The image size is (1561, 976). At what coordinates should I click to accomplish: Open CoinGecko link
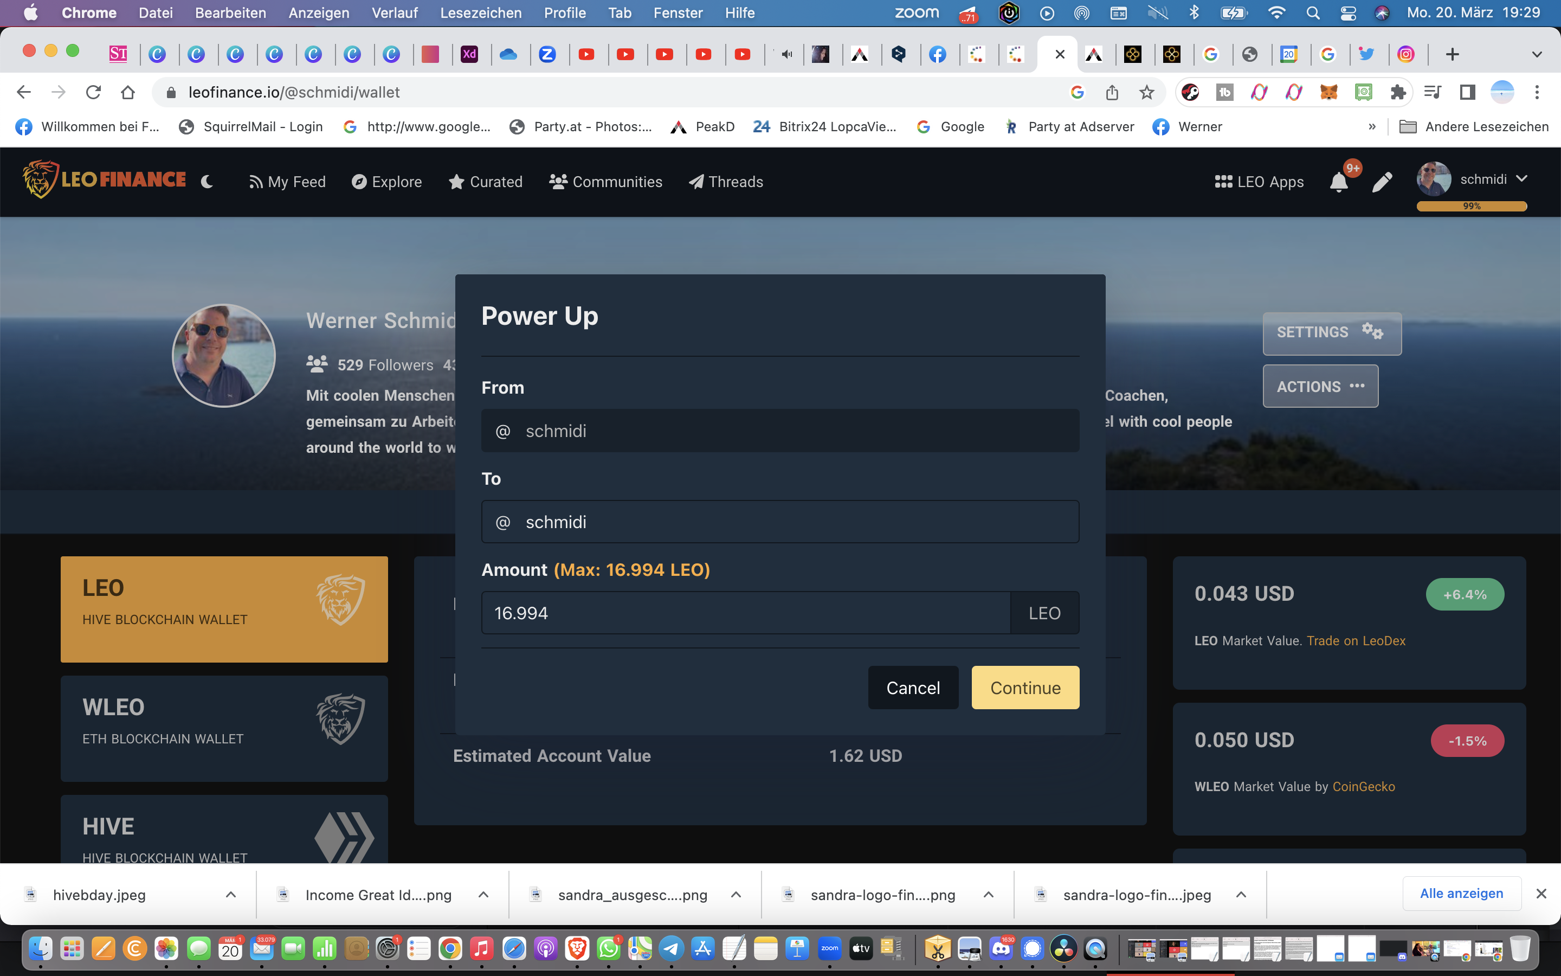point(1364,787)
